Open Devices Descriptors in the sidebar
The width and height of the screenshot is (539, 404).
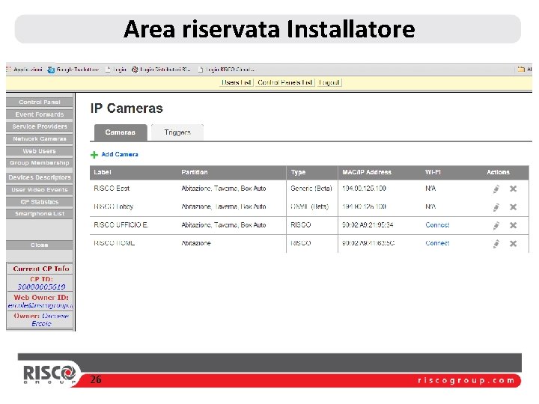(40, 177)
